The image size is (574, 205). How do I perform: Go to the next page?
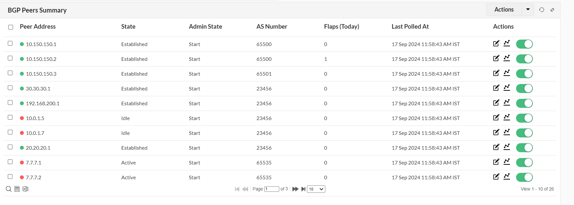click(295, 189)
